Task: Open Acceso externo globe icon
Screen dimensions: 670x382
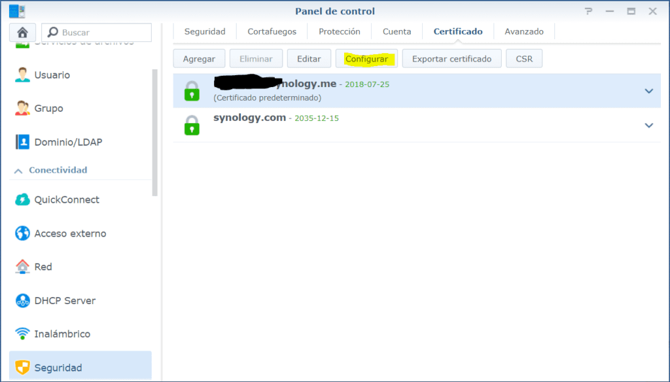Action: tap(23, 234)
